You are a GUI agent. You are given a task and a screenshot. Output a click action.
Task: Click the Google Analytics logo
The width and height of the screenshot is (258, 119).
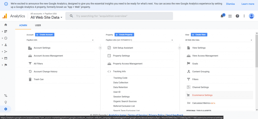(x=5, y=16)
